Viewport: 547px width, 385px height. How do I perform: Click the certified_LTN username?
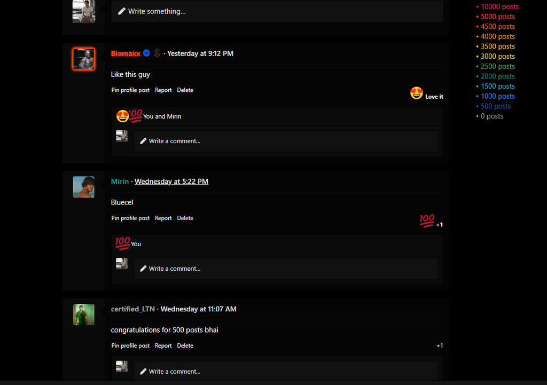point(132,309)
